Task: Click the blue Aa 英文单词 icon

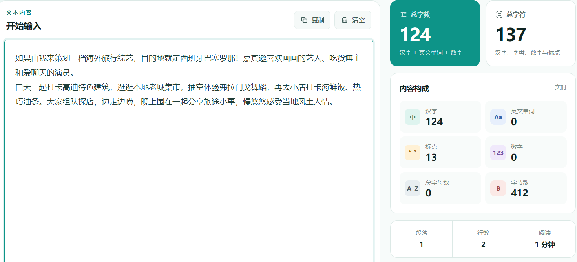Action: point(498,117)
